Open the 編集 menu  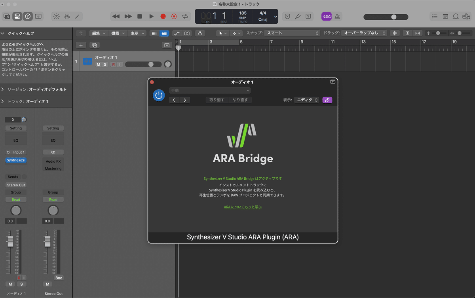(x=98, y=33)
